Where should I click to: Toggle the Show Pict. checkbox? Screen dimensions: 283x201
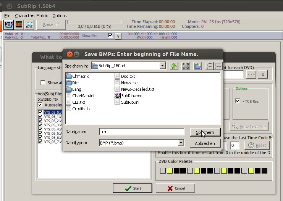pyautogui.click(x=110, y=35)
